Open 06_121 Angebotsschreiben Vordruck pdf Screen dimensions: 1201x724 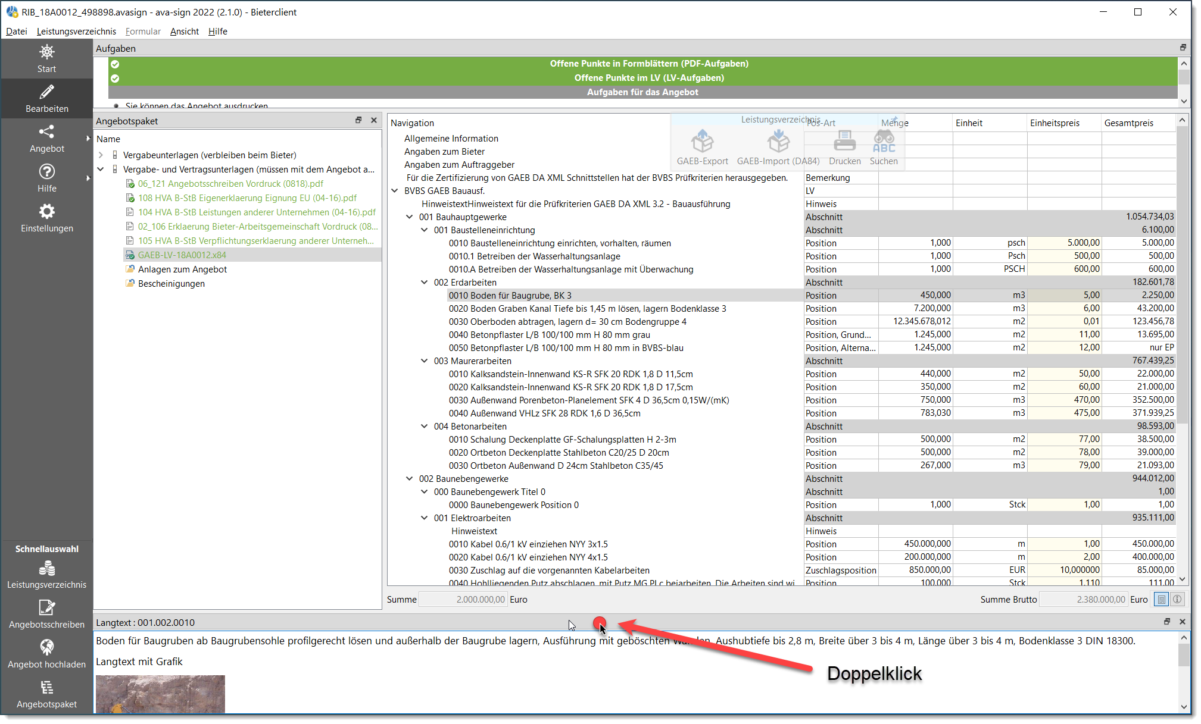point(230,183)
